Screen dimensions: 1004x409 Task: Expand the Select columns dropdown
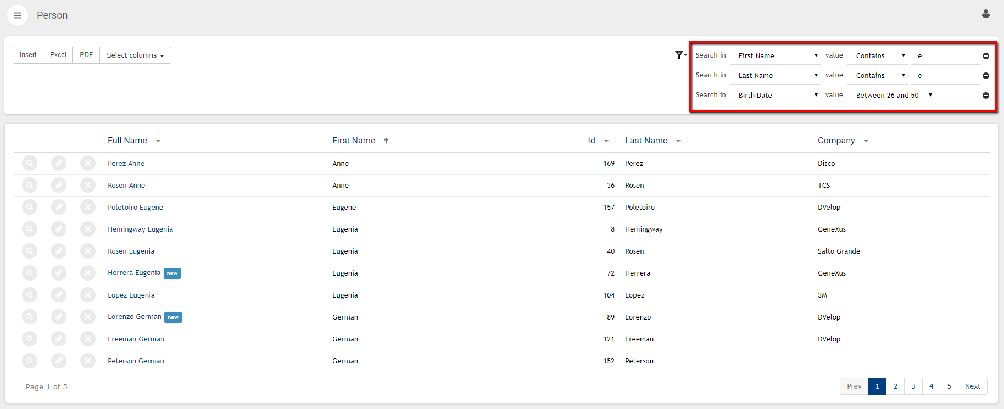(135, 55)
